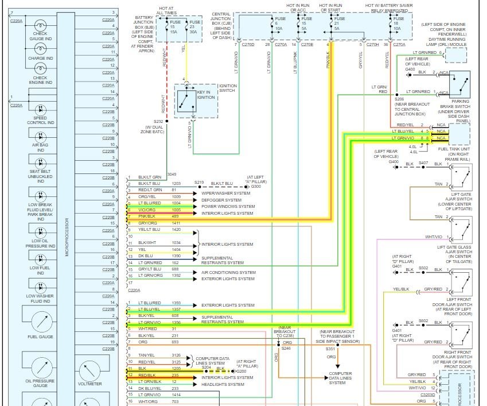The image size is (487, 406).
Task: Click the G300 ground label
Action: [256, 187]
